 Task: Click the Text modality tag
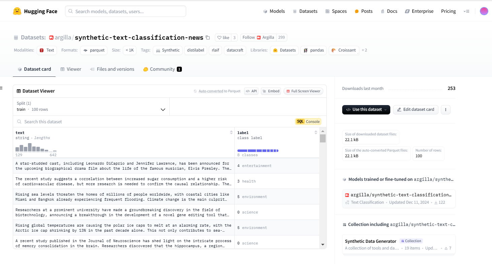click(47, 50)
